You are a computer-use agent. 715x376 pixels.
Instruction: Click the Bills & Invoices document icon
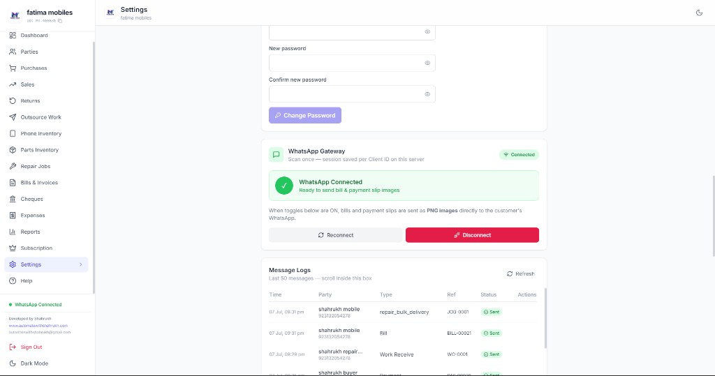[13, 183]
